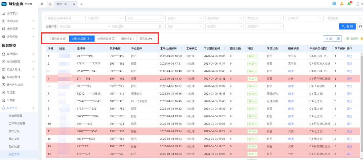Open the 报名点 dropdown
The image size is (363, 160).
coord(225,26)
